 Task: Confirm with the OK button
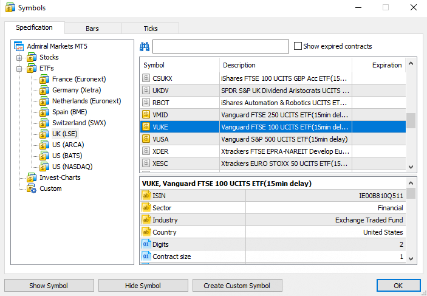(x=398, y=286)
